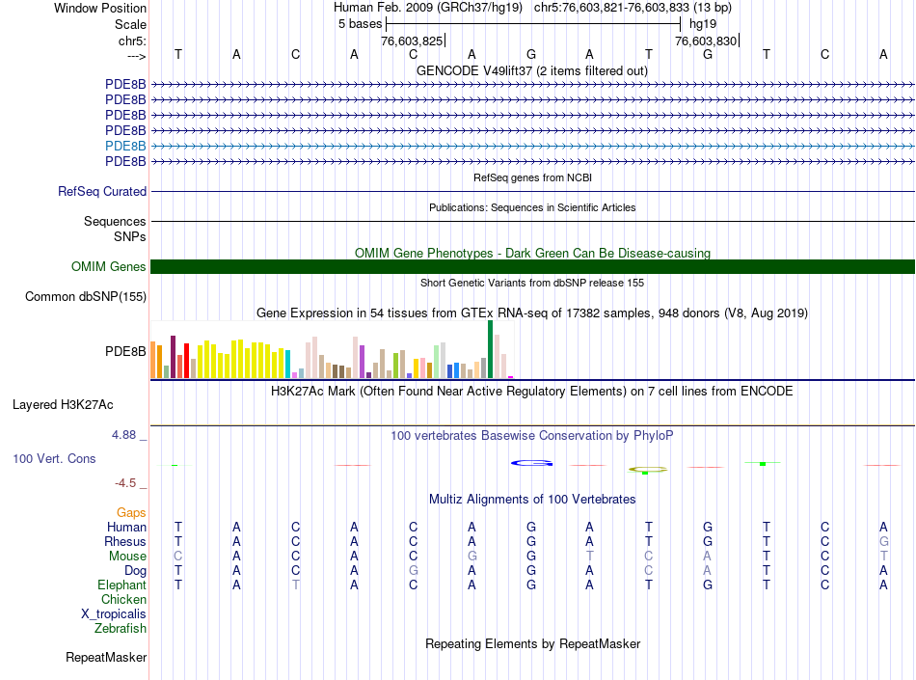
Task: Click the large blue G in the PhyloP track
Action: click(531, 464)
